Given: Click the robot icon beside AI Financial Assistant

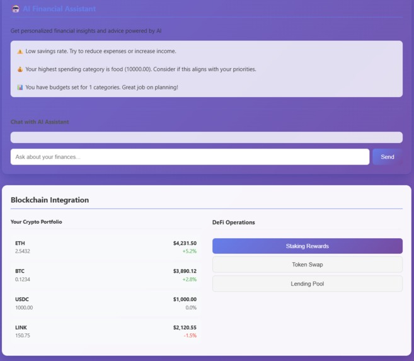Looking at the screenshot, I should point(16,9).
